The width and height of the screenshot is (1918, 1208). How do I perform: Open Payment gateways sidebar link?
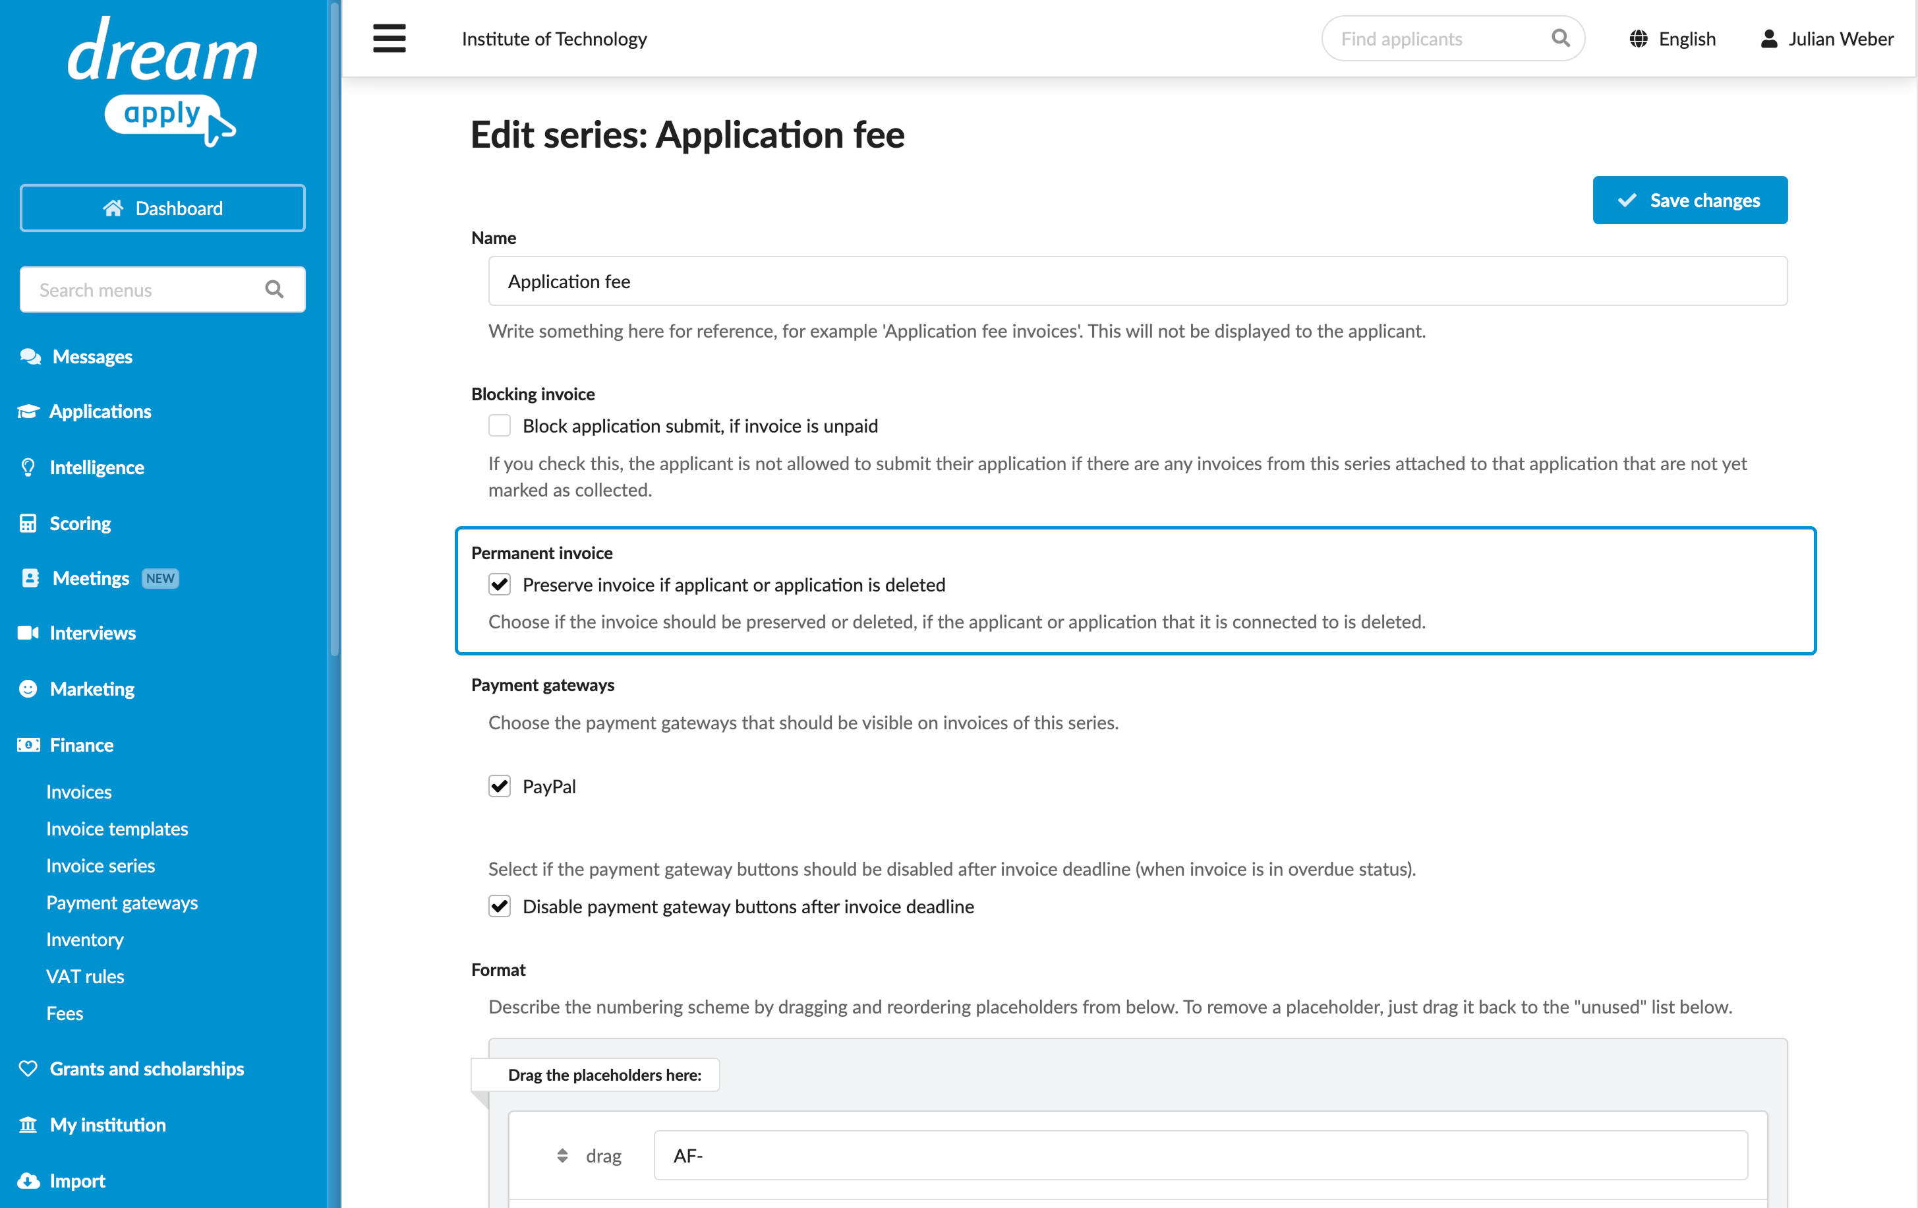(122, 902)
